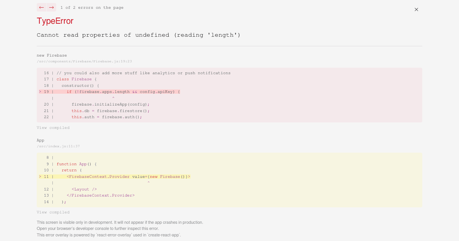
Task: Click the TypeError heading
Action: click(x=55, y=21)
